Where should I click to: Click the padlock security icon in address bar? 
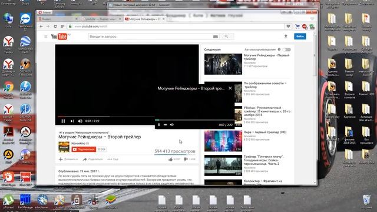pos(70,26)
